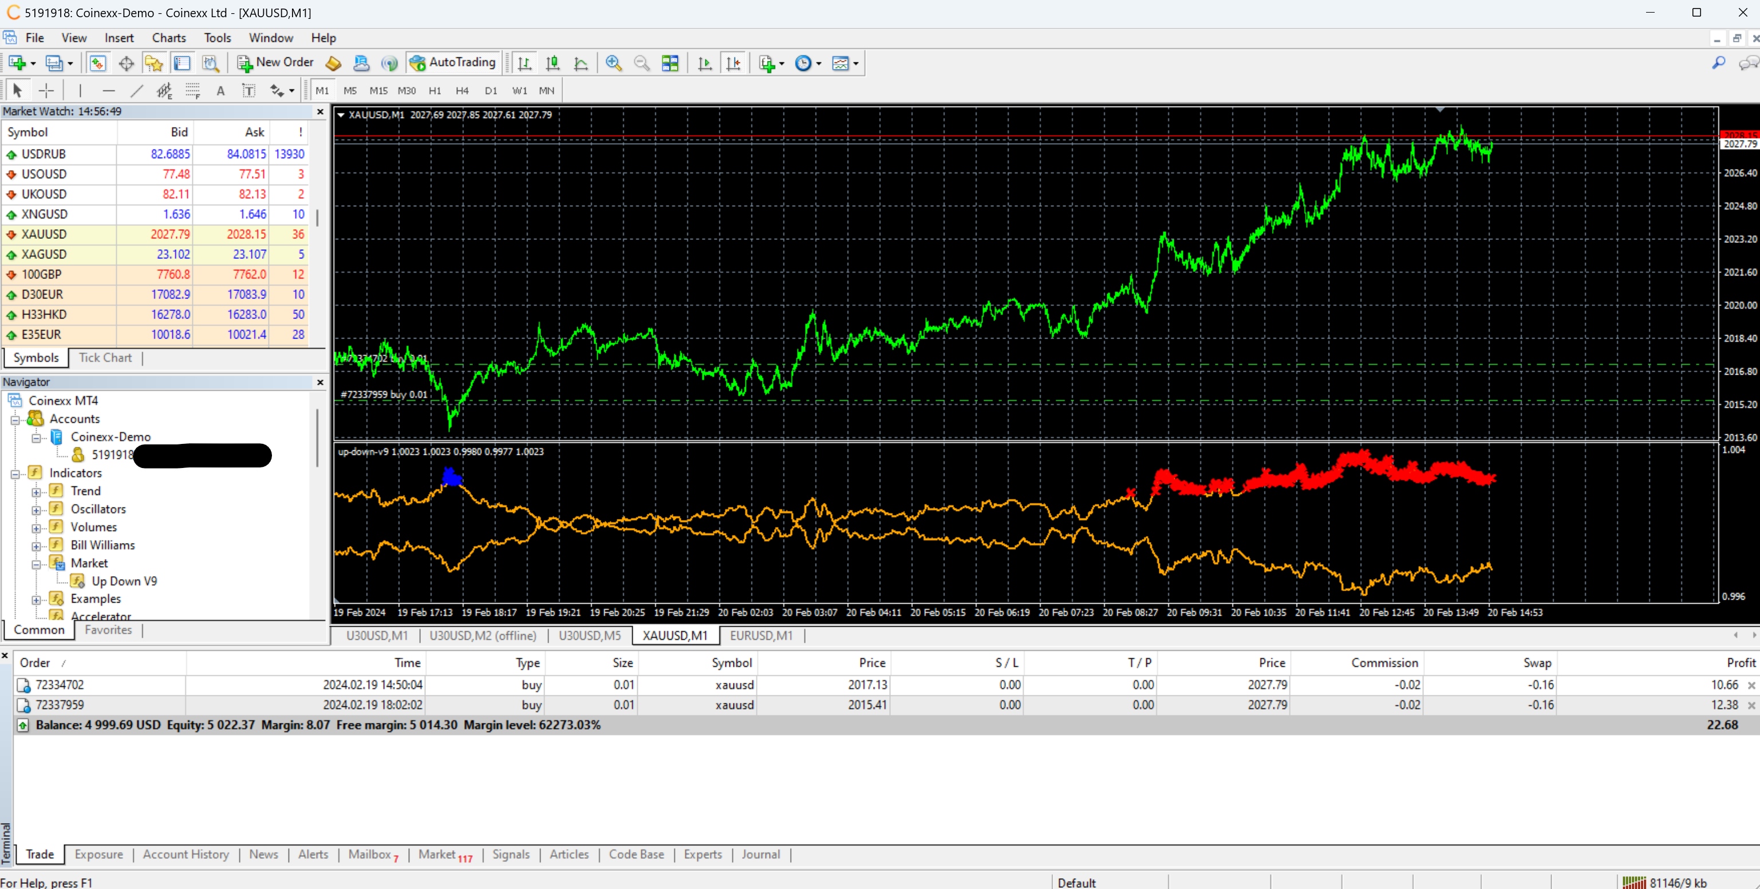Image resolution: width=1760 pixels, height=889 pixels.
Task: Select the vertical line drawing tool
Action: click(x=80, y=90)
